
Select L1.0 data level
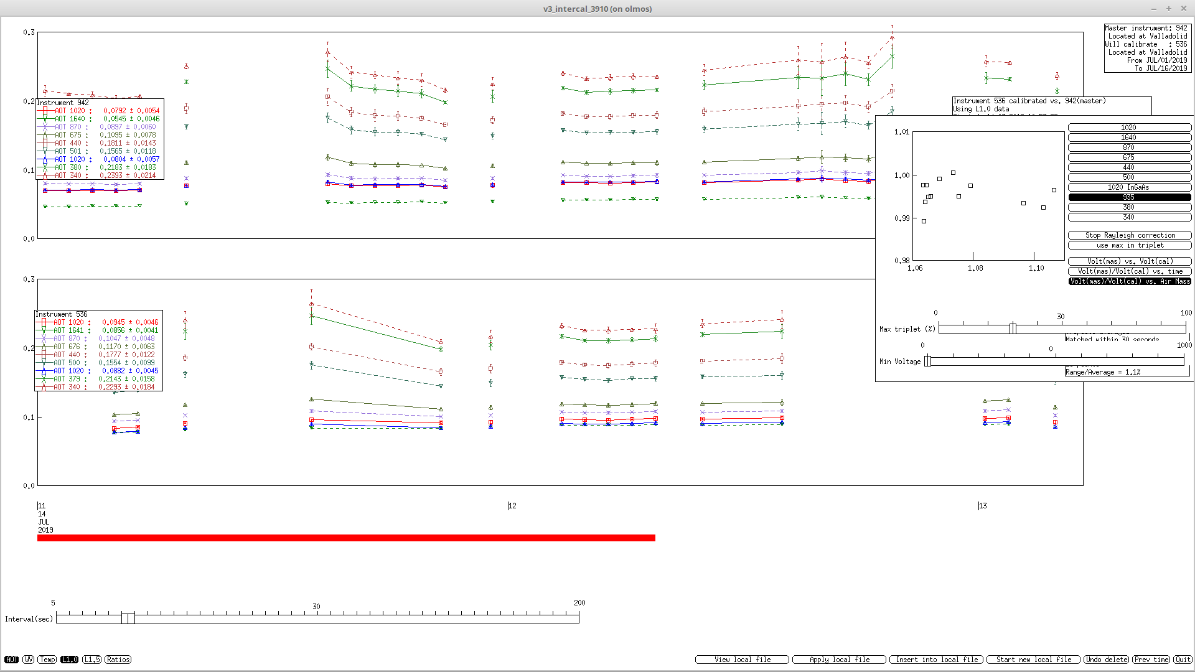69,660
